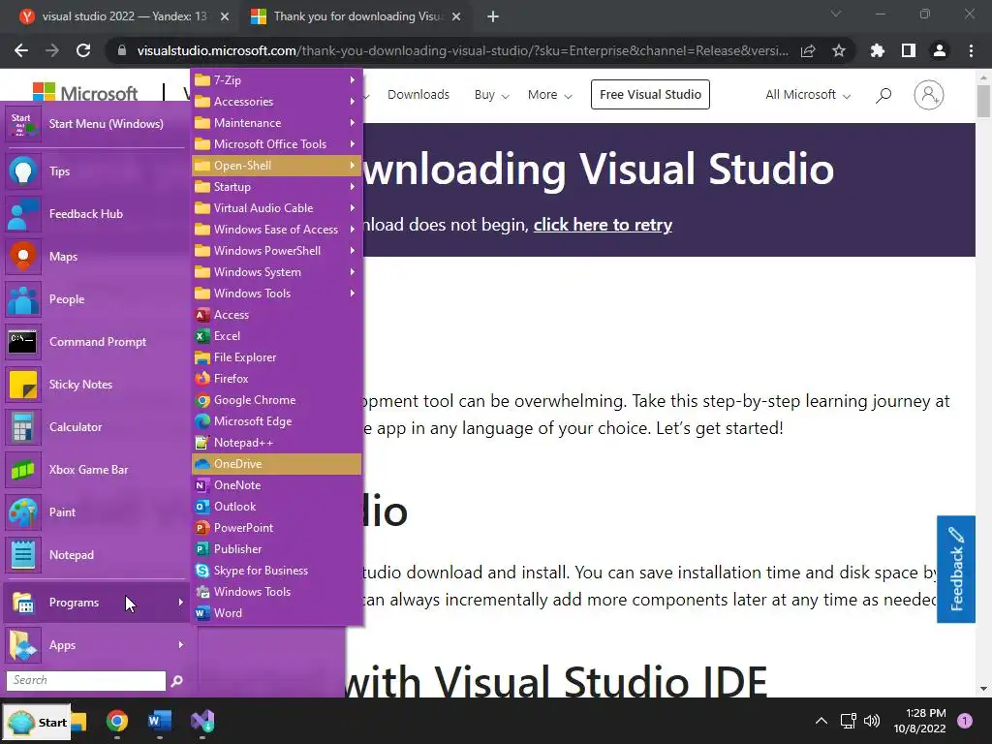This screenshot has height=744, width=992.
Task: Click Visual Studio icon on taskbar
Action: click(x=202, y=721)
